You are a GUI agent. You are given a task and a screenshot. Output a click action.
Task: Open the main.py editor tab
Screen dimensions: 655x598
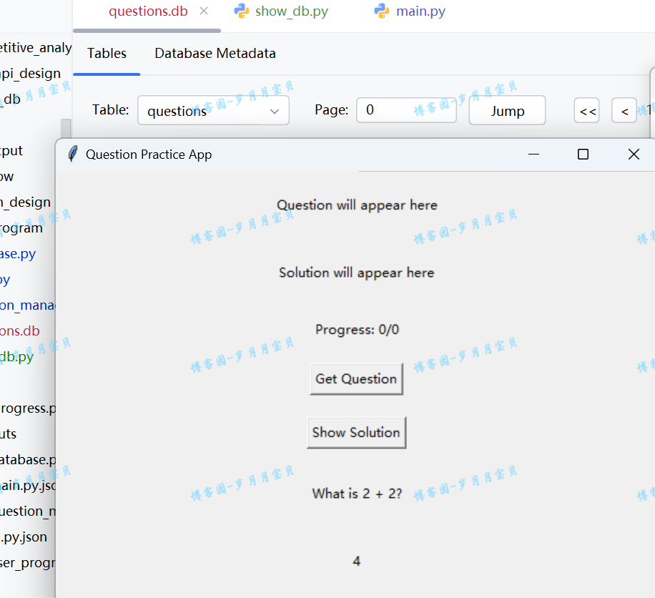[420, 11]
